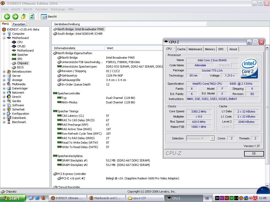Click the Refresh toolbar icon

(32, 17)
